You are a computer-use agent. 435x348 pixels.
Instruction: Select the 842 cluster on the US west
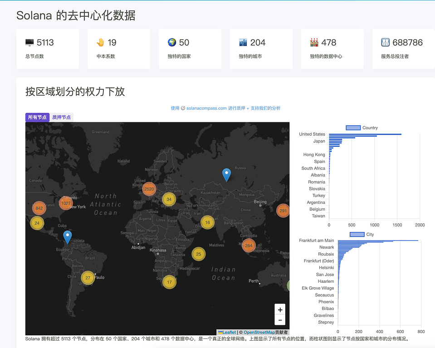39,208
